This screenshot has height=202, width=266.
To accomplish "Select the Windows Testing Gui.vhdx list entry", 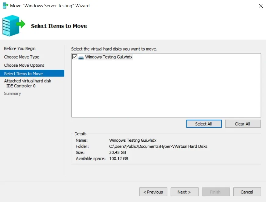I will pos(109,57).
